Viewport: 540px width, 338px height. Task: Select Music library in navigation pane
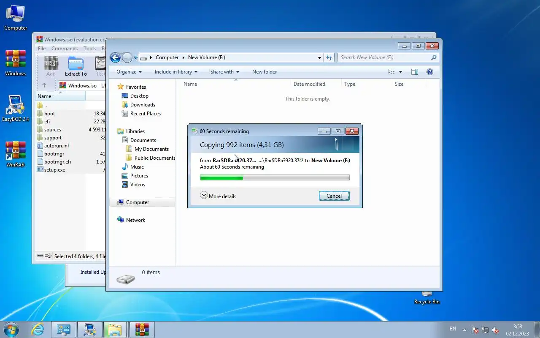[x=133, y=167]
